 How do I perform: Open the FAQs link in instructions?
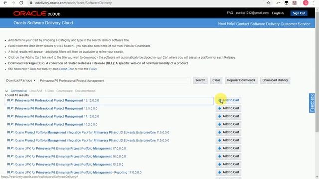point(93,69)
